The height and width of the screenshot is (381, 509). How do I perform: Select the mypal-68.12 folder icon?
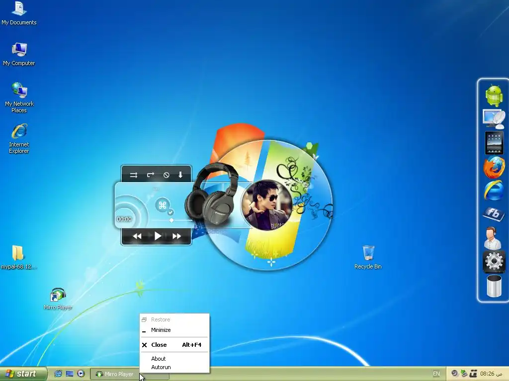point(18,257)
